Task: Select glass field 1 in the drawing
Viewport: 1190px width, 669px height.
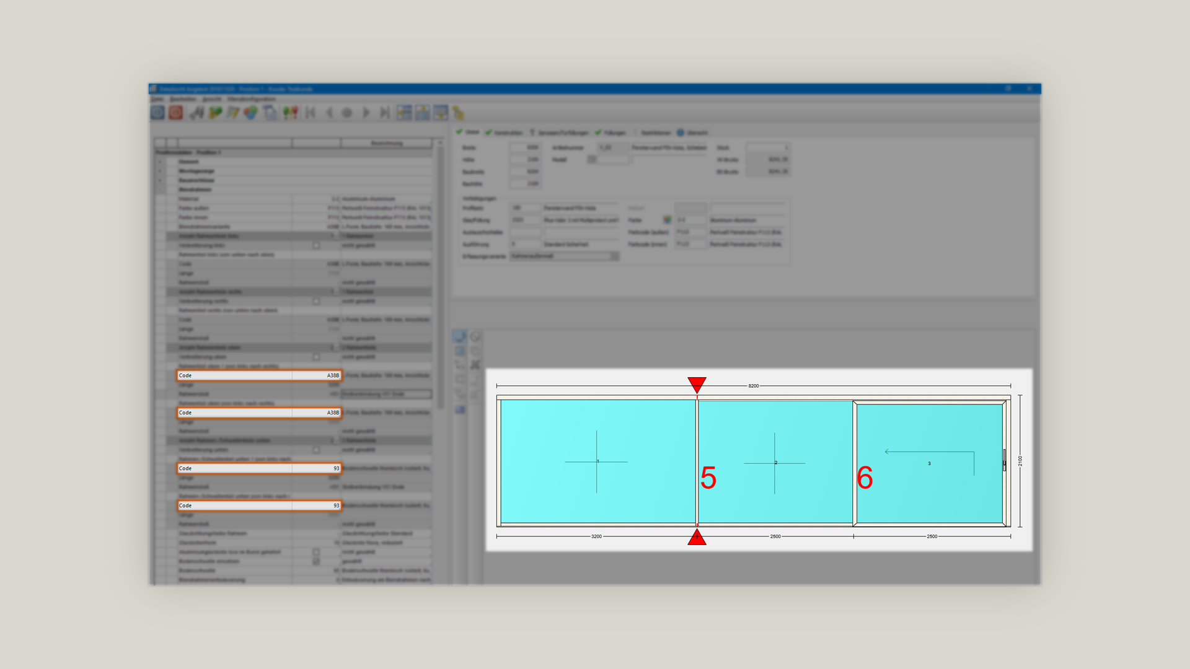Action: pyautogui.click(x=597, y=461)
